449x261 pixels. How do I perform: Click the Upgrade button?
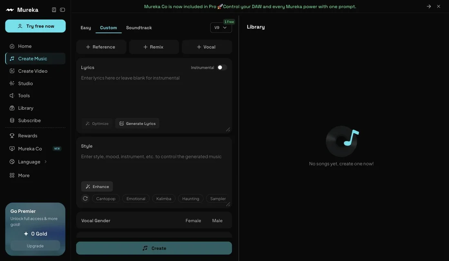pos(35,246)
